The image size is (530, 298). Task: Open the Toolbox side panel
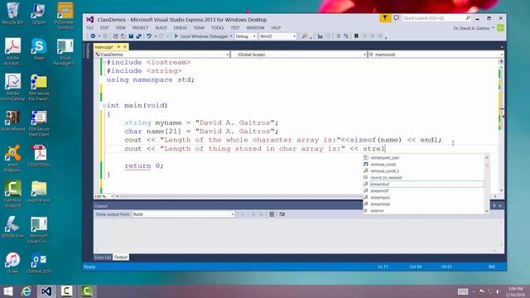[x=88, y=50]
